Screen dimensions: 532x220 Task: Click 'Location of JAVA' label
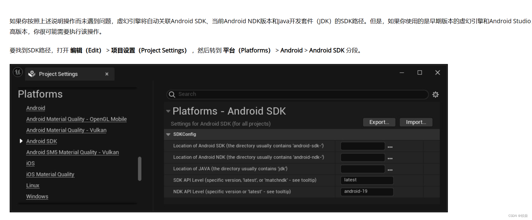(x=230, y=169)
